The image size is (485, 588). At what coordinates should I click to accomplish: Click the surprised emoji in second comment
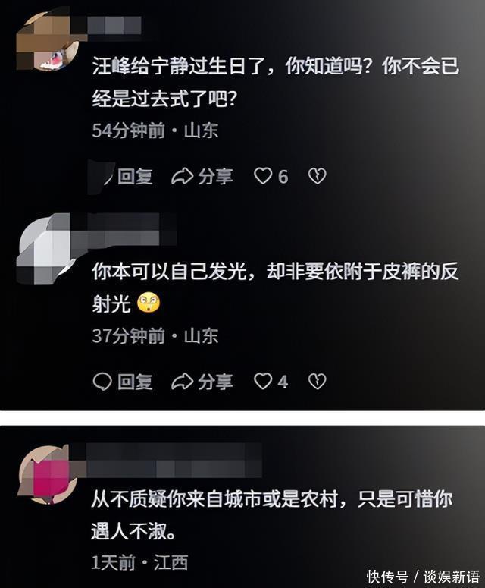tap(149, 303)
